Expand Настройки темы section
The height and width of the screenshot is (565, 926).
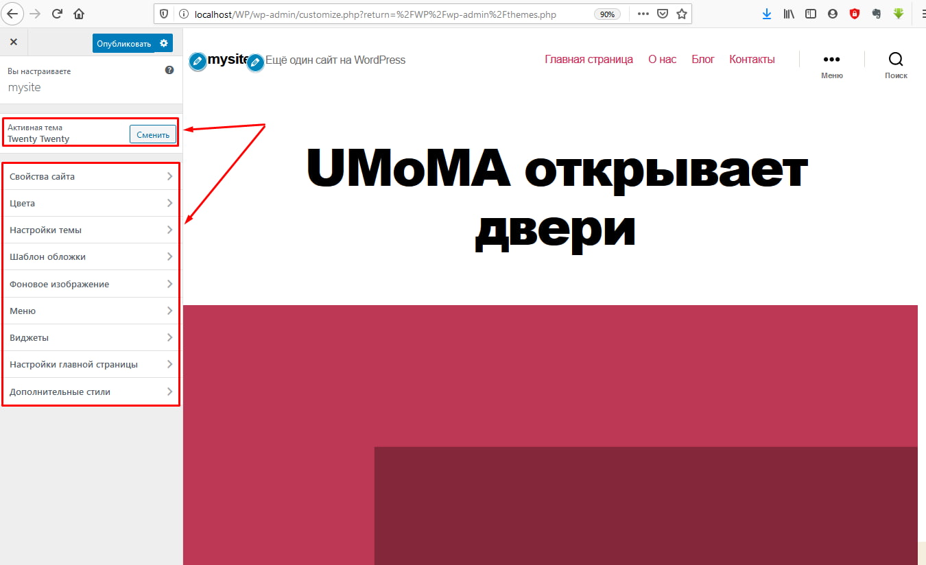(91, 230)
